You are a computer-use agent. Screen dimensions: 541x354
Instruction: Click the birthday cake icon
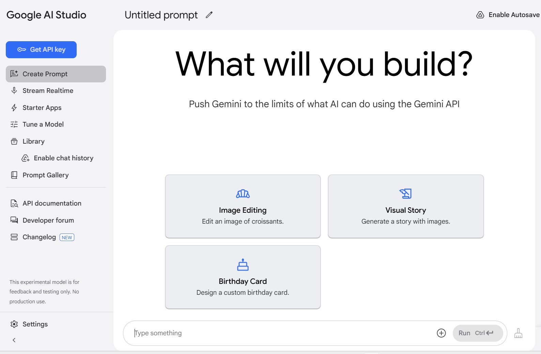coord(243,264)
